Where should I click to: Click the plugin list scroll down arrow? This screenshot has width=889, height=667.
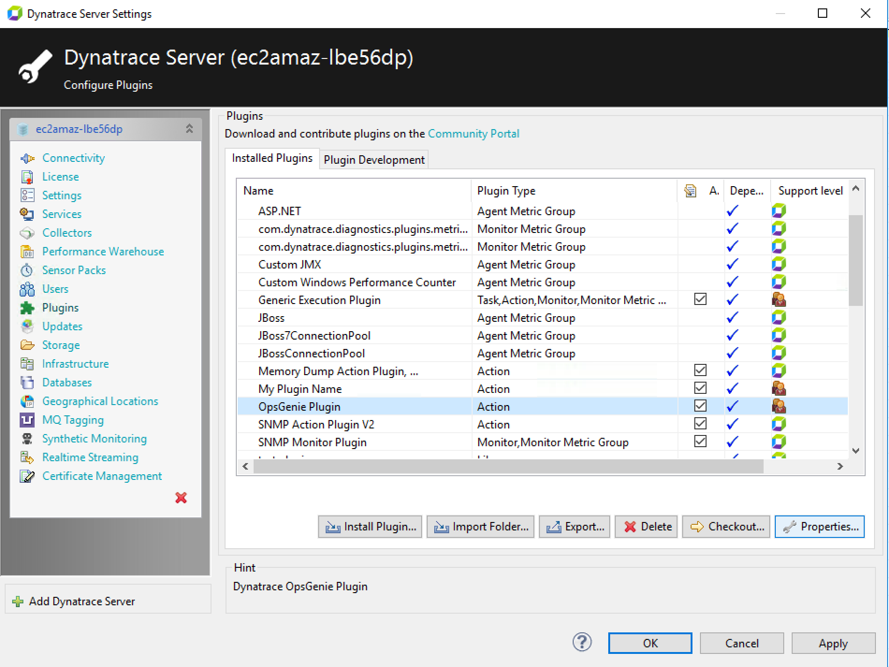pos(856,451)
